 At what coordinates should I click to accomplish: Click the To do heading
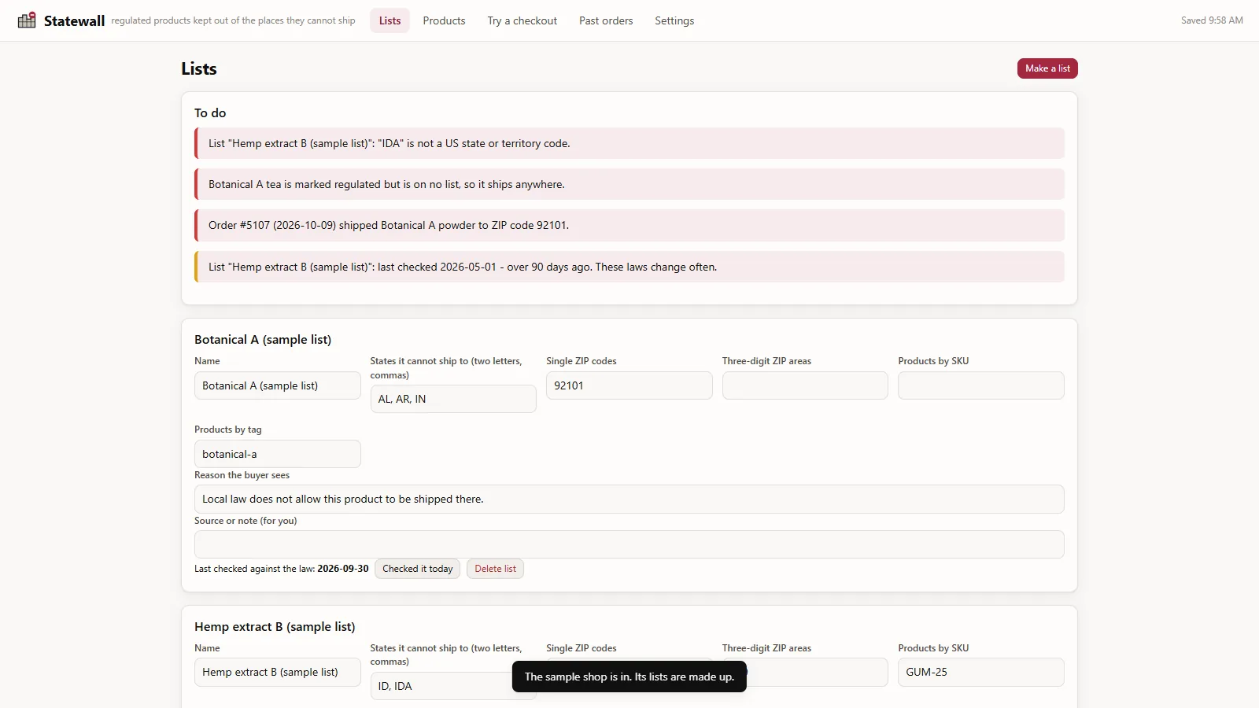[210, 113]
